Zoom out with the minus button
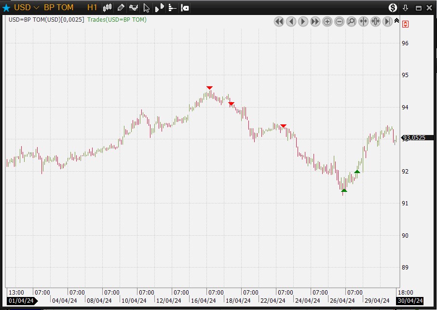The height and width of the screenshot is (310, 437). tap(339, 21)
